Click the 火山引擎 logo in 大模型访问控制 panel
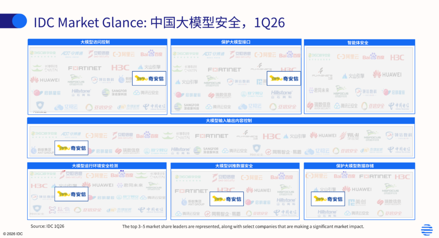The height and width of the screenshot is (238, 439). tap(149, 67)
